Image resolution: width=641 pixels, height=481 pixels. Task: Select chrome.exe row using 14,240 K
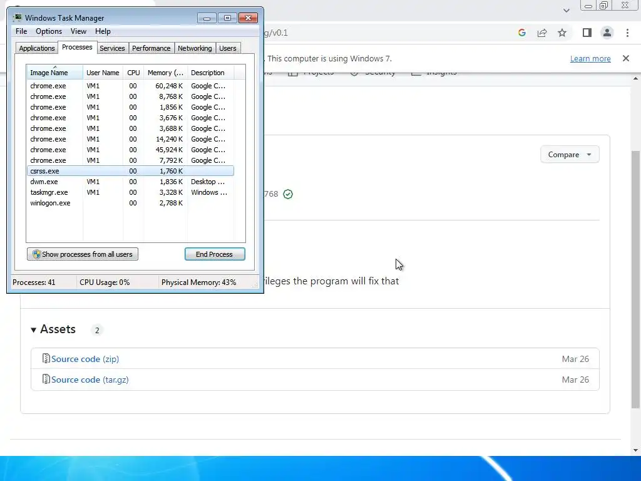pos(130,139)
